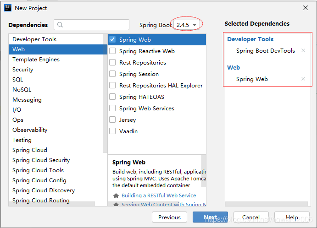This screenshot has width=317, height=228.
Task: Select the Developer Tools category
Action: pyautogui.click(x=34, y=39)
